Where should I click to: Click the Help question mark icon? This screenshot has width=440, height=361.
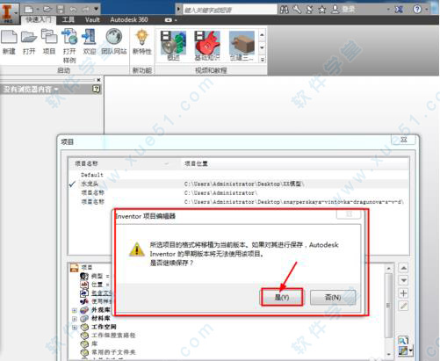(417, 10)
